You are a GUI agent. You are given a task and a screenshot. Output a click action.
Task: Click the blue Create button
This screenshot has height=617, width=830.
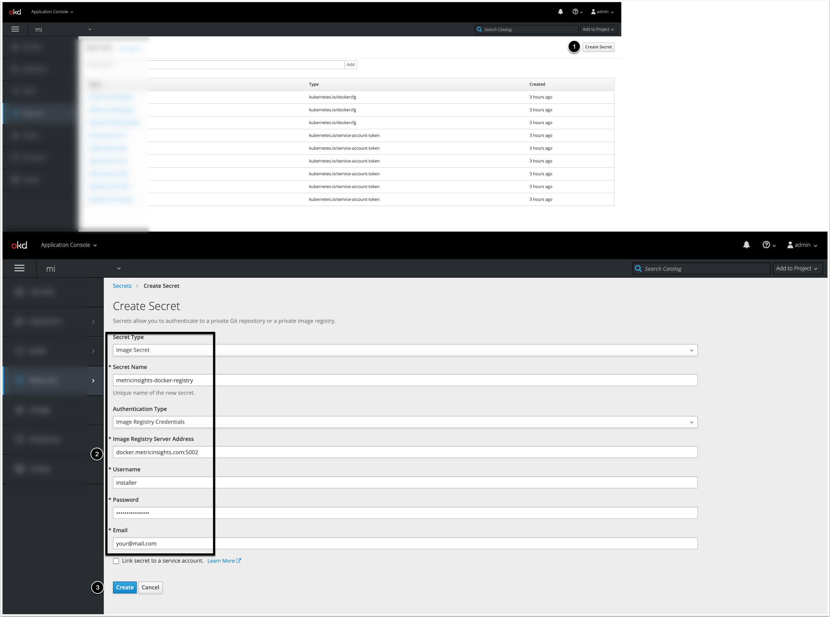pos(125,587)
